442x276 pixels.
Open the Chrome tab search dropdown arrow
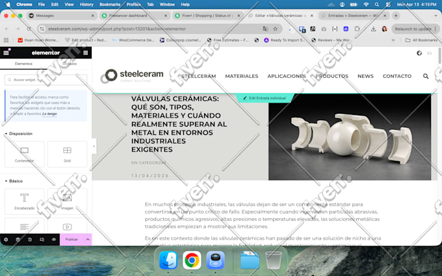(x=435, y=16)
